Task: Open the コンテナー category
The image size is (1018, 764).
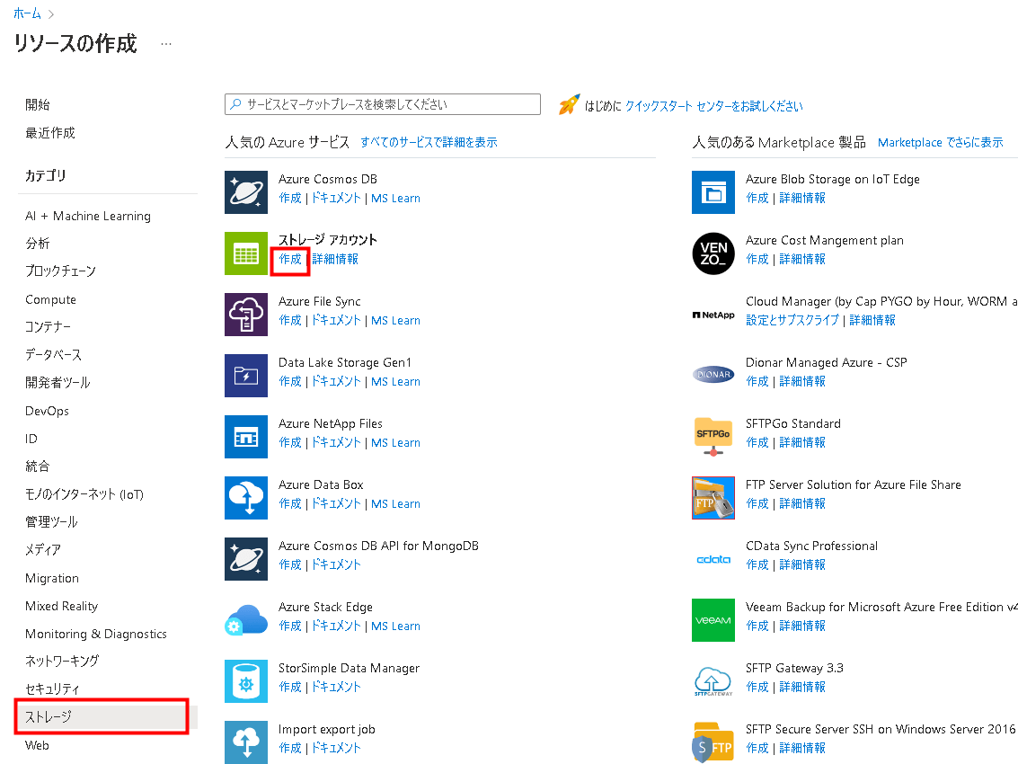Action: point(48,327)
